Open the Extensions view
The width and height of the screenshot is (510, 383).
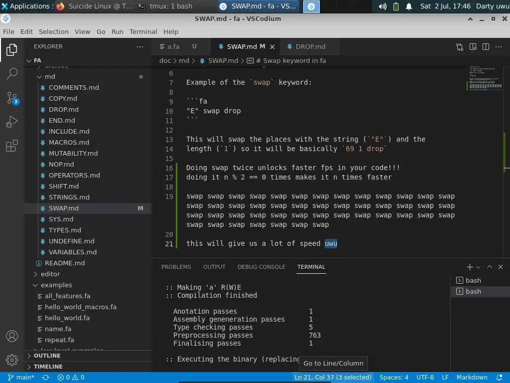[12, 146]
